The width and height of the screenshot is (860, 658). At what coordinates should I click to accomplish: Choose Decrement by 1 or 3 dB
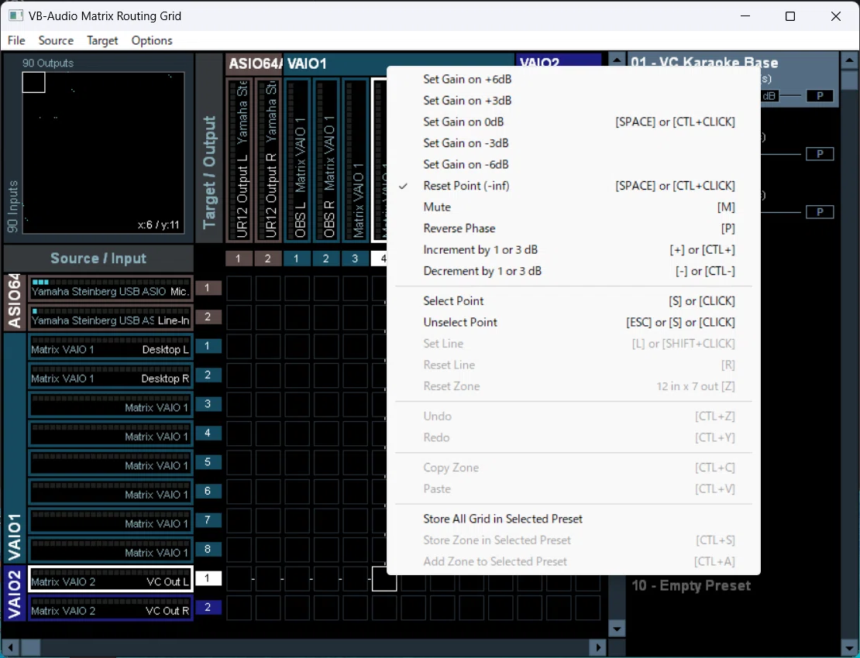(573, 272)
